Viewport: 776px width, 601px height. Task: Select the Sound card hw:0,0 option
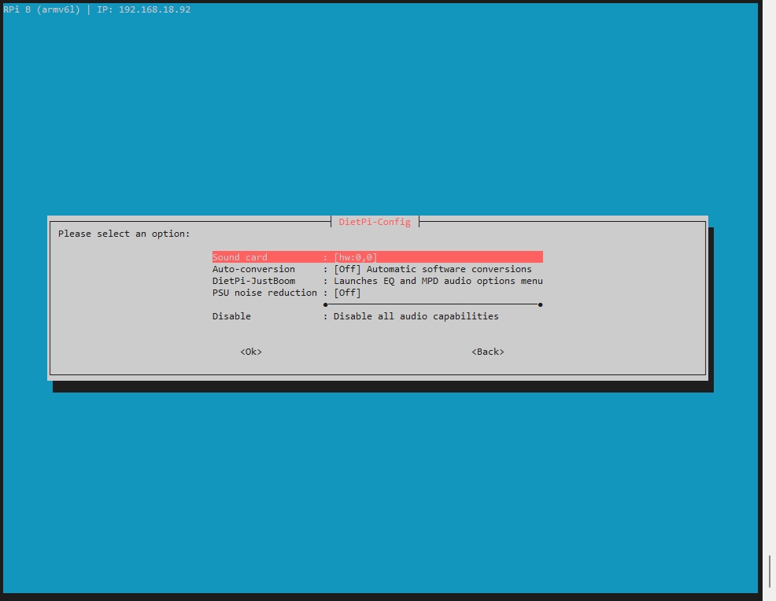pos(377,257)
